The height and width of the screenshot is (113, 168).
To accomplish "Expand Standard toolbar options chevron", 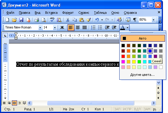I will coord(160,20).
